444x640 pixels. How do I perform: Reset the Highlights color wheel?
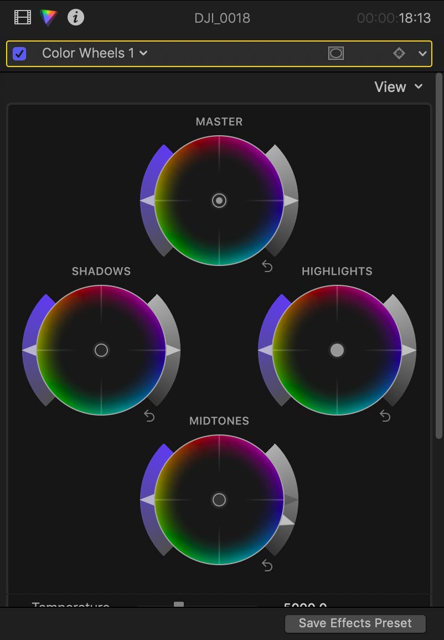point(385,416)
